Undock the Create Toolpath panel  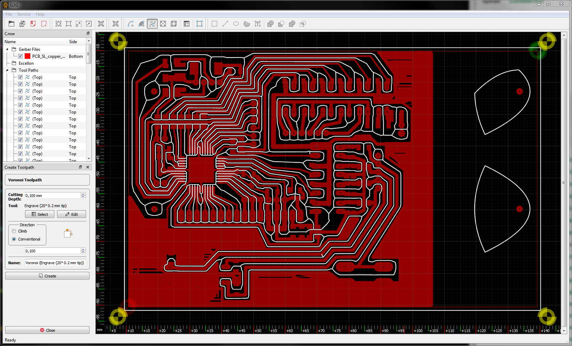(80, 167)
